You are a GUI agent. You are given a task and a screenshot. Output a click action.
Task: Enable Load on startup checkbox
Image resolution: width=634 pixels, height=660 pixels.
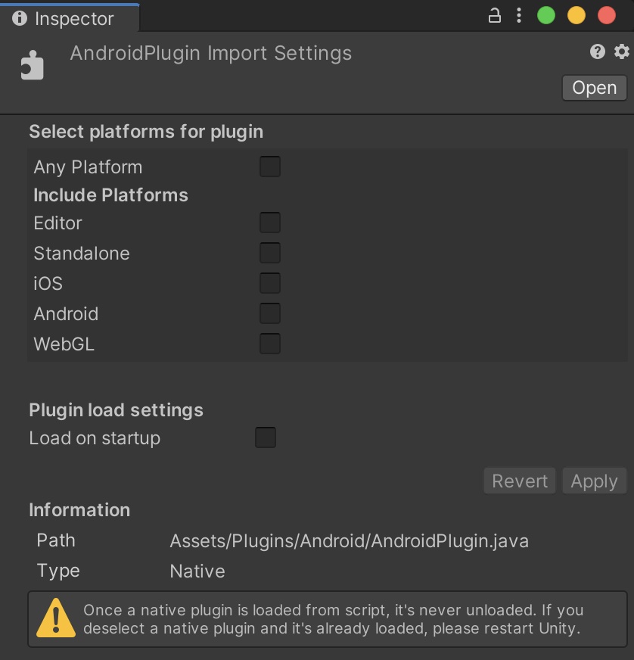pyautogui.click(x=266, y=437)
